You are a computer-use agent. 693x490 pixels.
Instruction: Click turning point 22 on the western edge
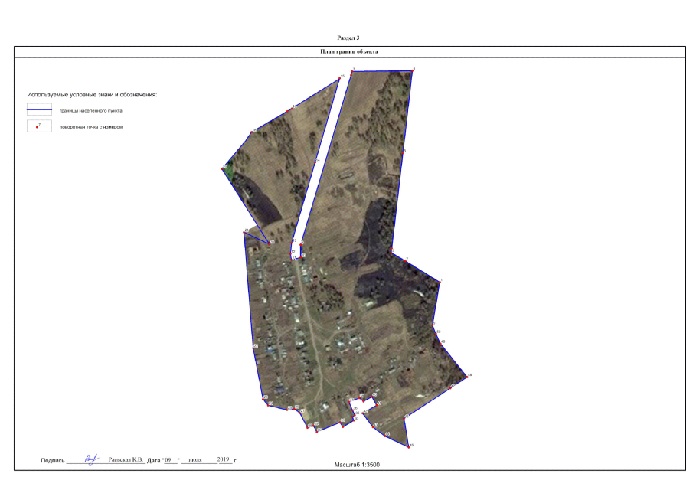click(x=254, y=347)
